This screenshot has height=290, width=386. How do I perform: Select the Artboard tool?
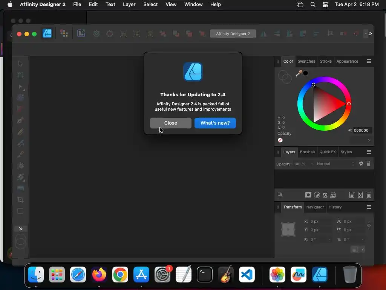click(x=20, y=75)
